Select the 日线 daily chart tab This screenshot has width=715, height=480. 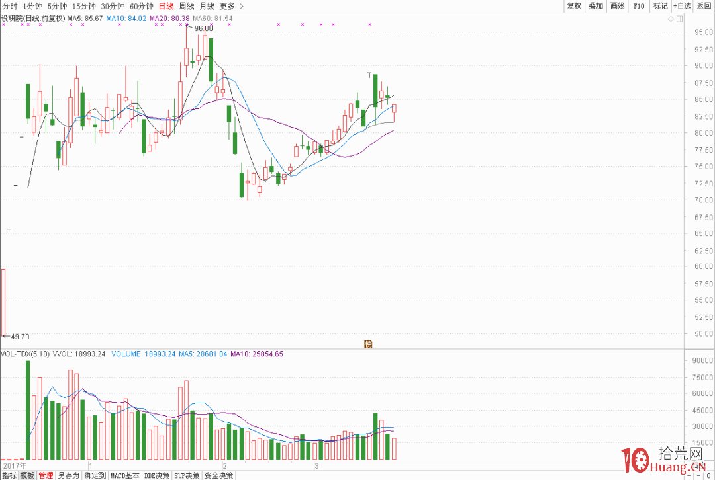click(x=166, y=6)
